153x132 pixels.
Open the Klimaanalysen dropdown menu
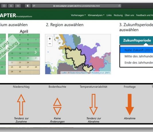point(96,15)
